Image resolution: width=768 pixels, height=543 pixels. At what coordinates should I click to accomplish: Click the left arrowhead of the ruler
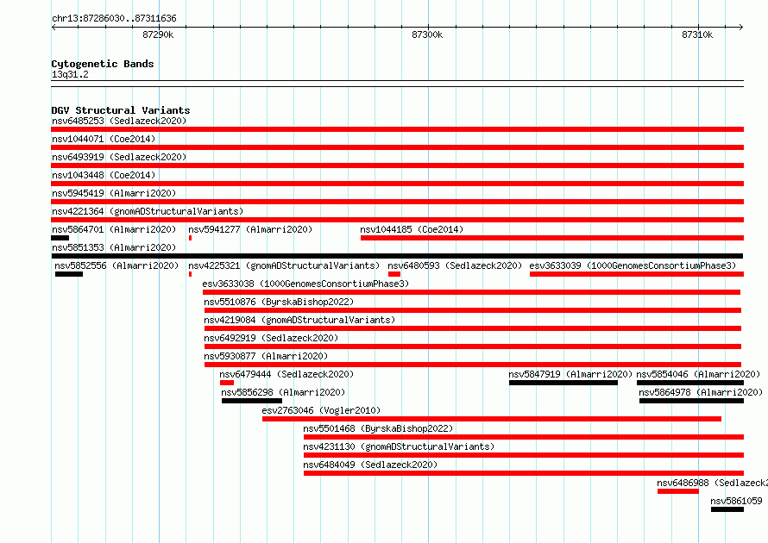coord(54,28)
